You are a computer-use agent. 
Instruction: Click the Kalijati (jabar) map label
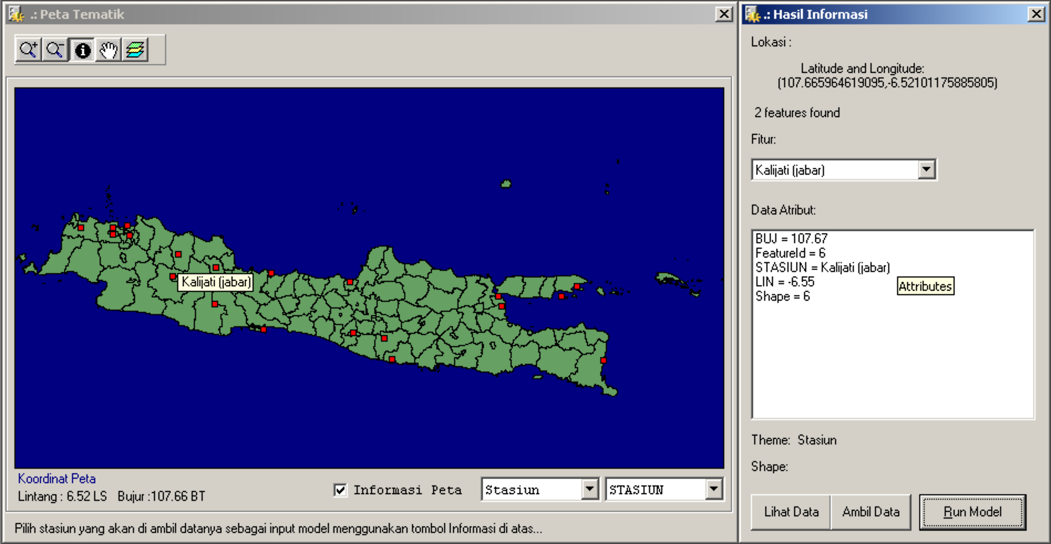216,282
